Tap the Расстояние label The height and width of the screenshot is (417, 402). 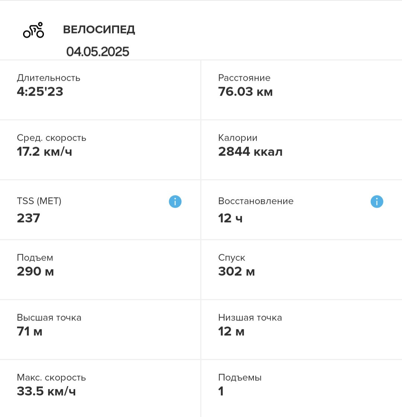[x=244, y=78]
